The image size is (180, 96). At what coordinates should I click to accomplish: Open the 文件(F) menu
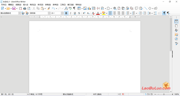[x=4, y=5]
